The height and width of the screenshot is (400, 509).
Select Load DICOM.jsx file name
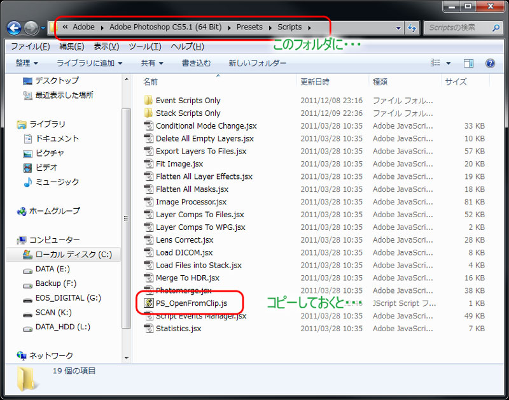(184, 252)
